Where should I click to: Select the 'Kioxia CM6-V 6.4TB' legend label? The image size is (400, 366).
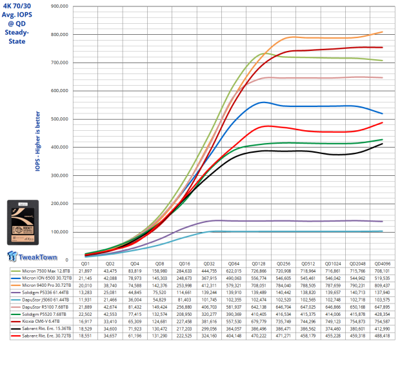click(x=41, y=322)
